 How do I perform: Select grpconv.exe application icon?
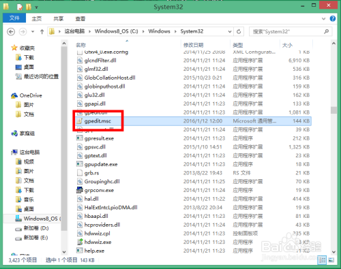point(79,190)
